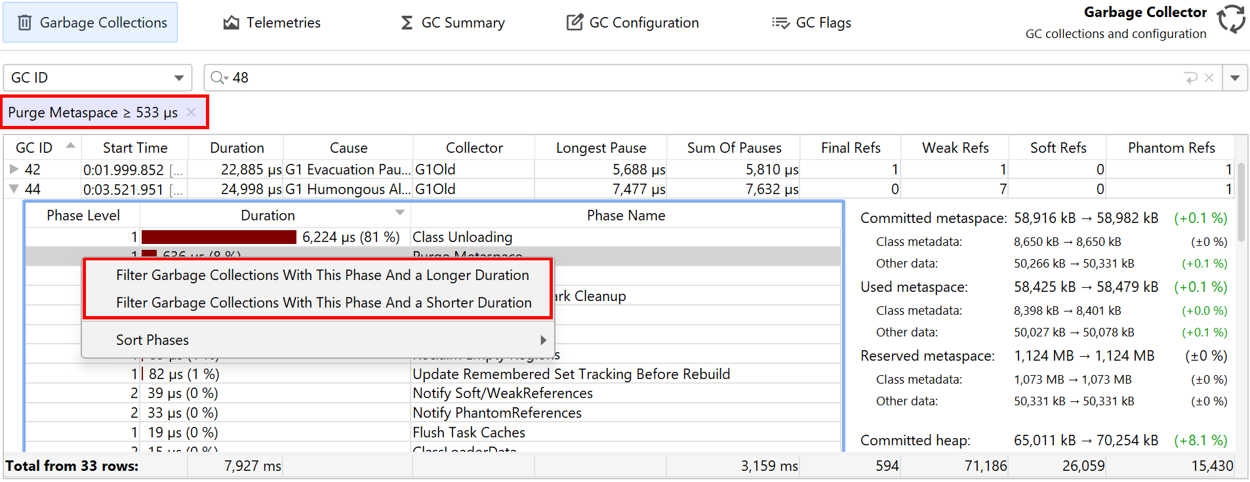Open the GC ID filter dropdown
Image resolution: width=1250 pixels, height=482 pixels.
click(x=178, y=78)
